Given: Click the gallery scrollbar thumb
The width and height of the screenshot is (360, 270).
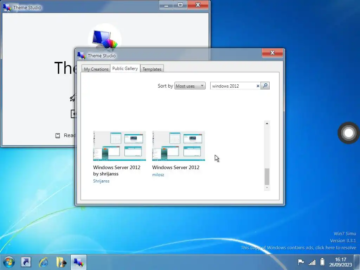Looking at the screenshot, I should [267, 176].
